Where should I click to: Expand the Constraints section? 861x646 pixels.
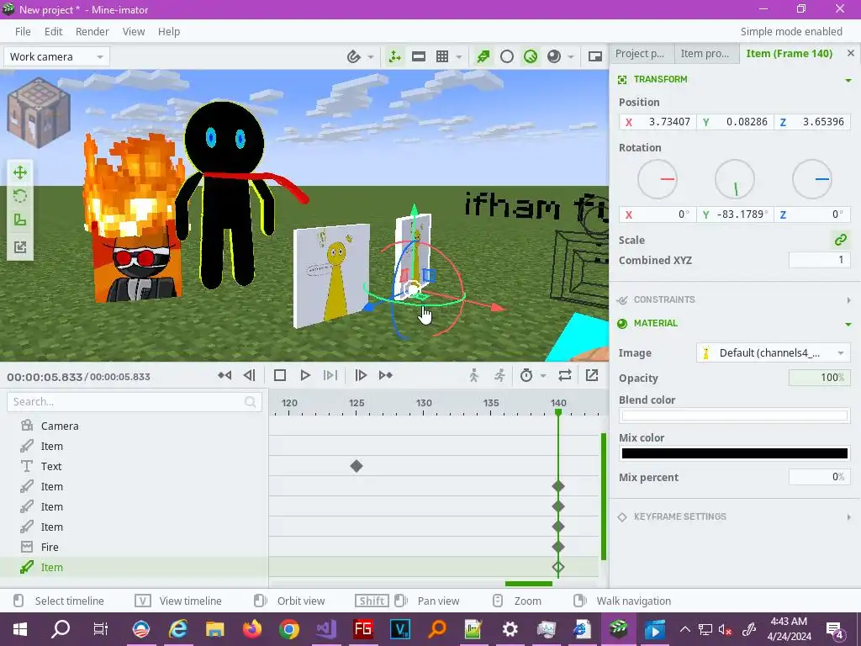point(849,300)
